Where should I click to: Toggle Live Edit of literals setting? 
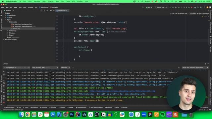click(179, 14)
